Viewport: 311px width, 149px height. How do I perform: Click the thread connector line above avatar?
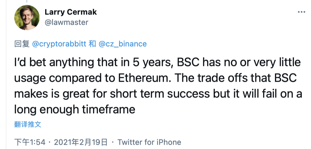coord(27,2)
